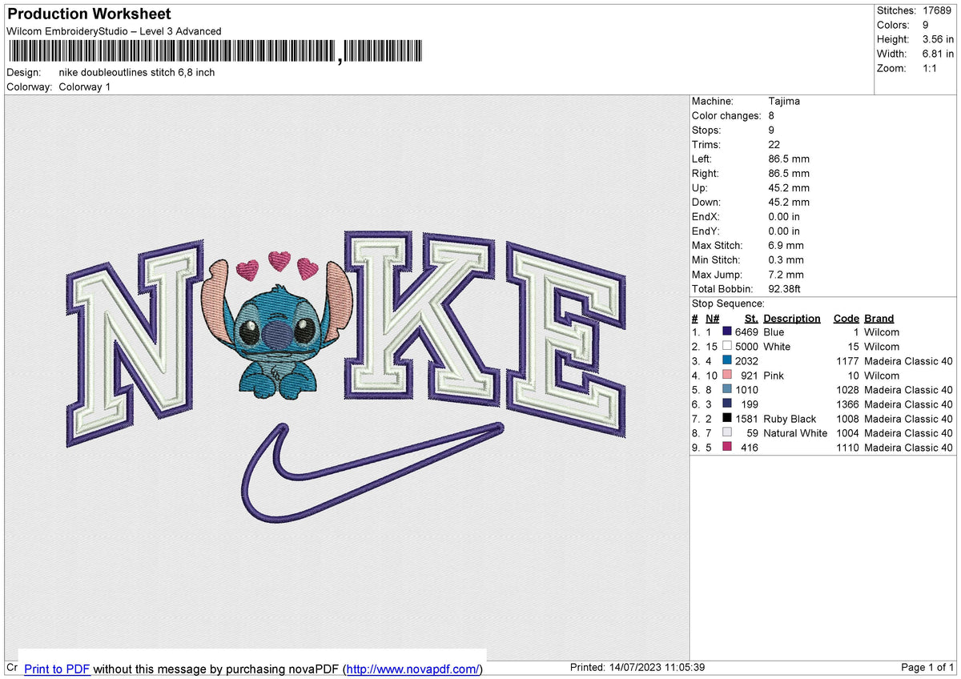Click the Zoom value 1:1

pyautogui.click(x=931, y=68)
